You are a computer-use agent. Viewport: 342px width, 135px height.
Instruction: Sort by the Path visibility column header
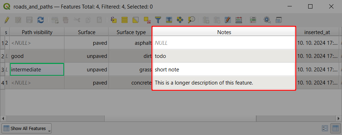37,32
